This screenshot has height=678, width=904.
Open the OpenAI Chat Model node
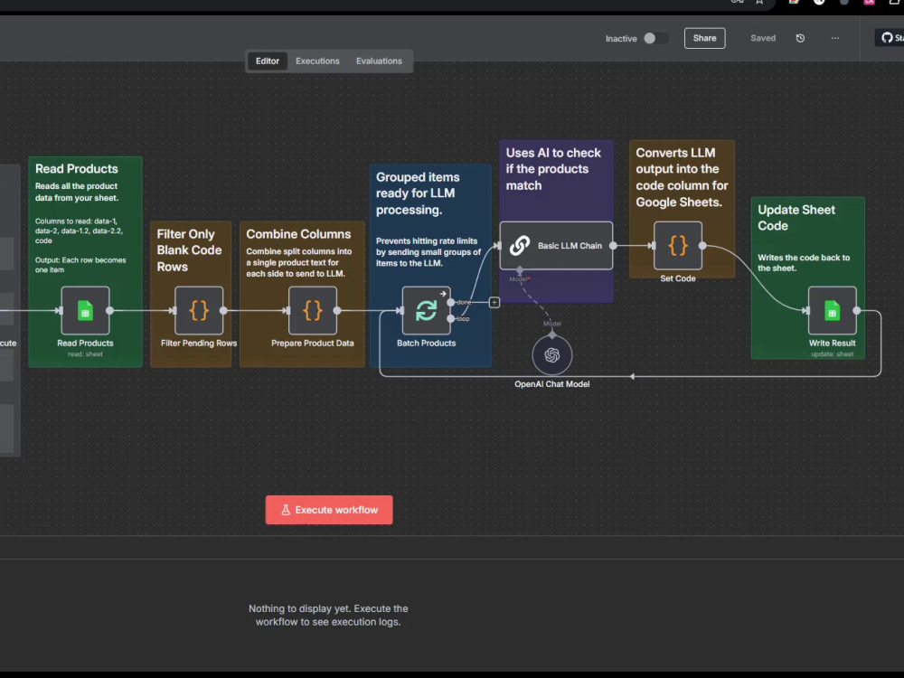[551, 354]
